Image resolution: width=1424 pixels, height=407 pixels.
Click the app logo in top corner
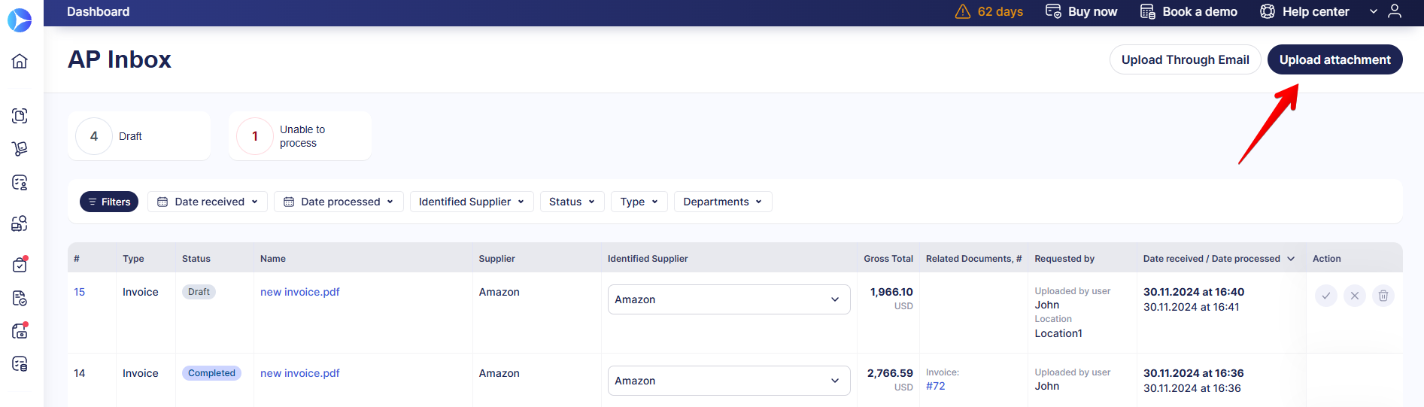point(20,20)
